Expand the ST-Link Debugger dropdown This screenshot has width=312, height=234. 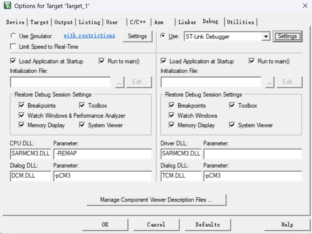[266, 37]
